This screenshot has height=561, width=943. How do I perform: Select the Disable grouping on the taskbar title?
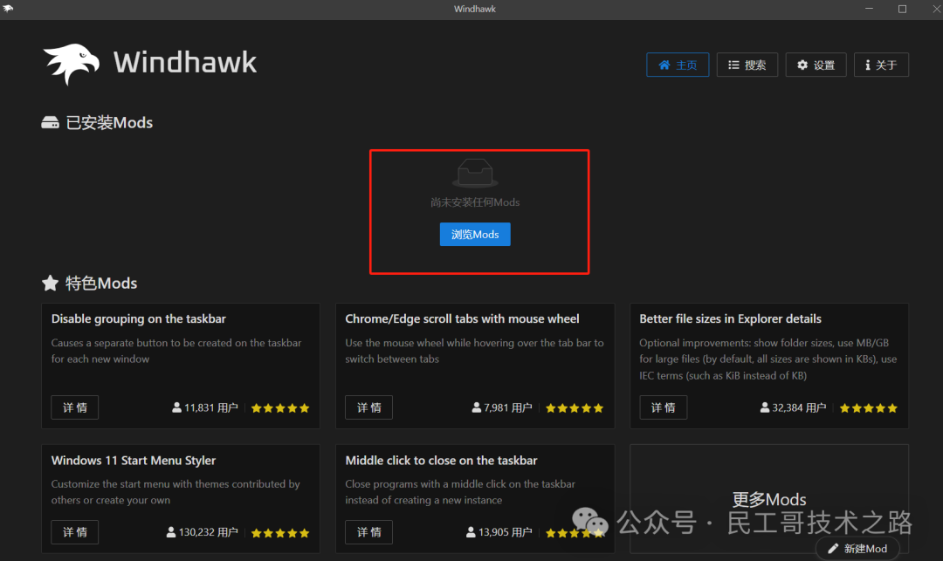(138, 319)
